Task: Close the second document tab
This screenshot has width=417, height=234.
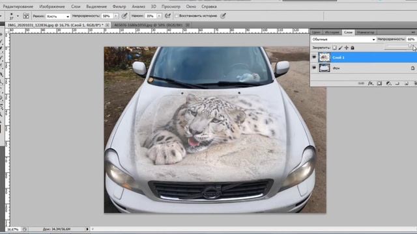Action: pos(188,25)
